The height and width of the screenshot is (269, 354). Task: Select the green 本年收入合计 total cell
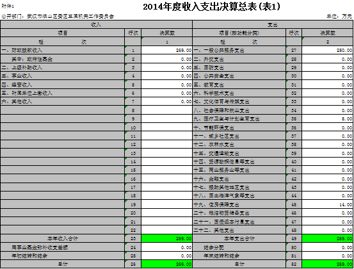[166, 238]
